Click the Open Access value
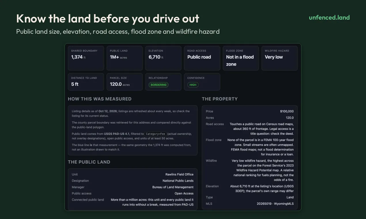 click(x=184, y=193)
